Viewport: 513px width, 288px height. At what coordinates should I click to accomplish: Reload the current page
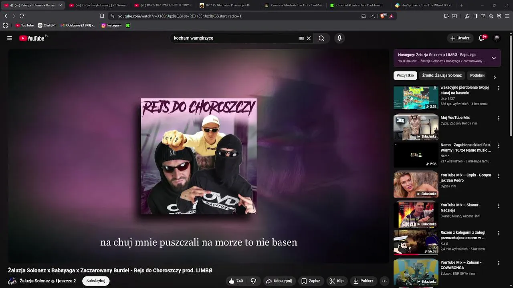(x=22, y=16)
